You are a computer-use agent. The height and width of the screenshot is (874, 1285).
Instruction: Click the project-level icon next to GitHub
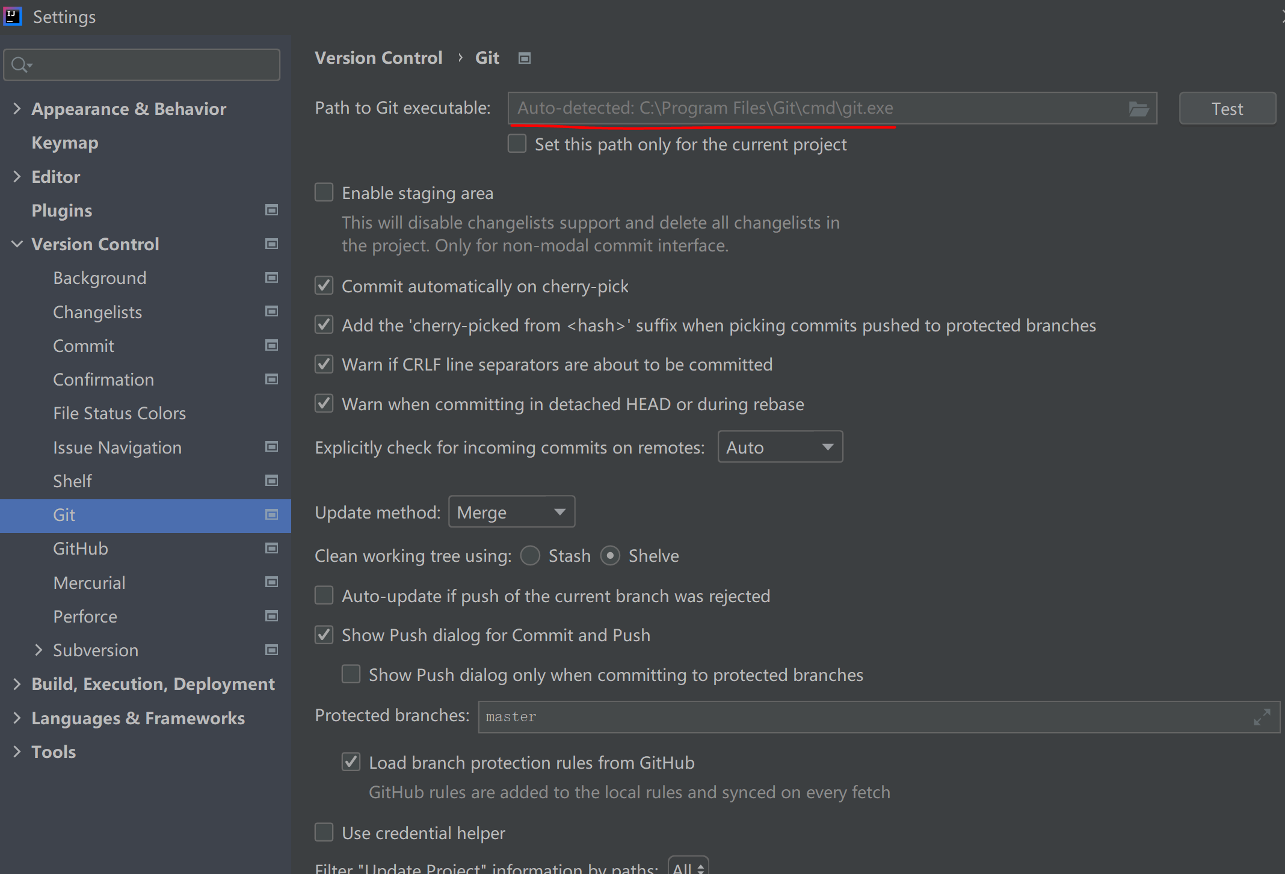(272, 548)
